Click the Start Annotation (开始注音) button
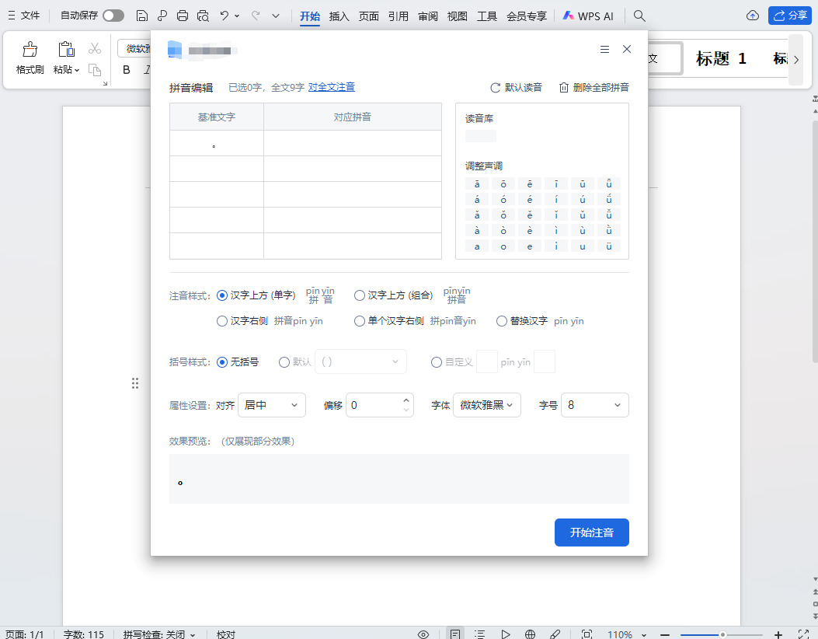Screen dimensions: 818x639 point(591,532)
